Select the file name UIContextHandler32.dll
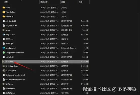The width and height of the screenshot is (140, 95). tap(15, 75)
